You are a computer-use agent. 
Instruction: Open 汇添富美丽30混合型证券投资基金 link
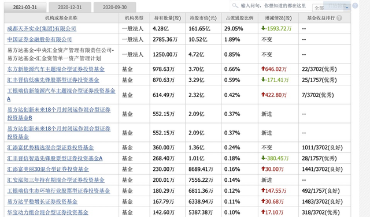(48, 170)
